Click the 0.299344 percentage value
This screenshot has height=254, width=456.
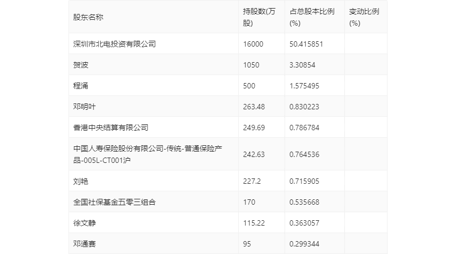click(x=304, y=244)
